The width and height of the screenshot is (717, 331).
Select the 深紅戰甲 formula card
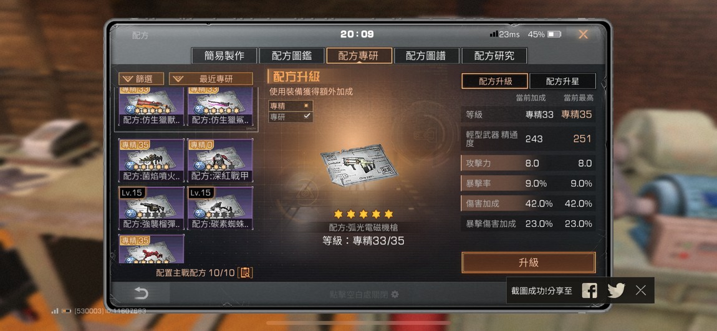tap(220, 160)
